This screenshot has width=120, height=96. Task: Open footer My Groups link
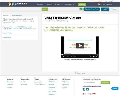point(65,85)
